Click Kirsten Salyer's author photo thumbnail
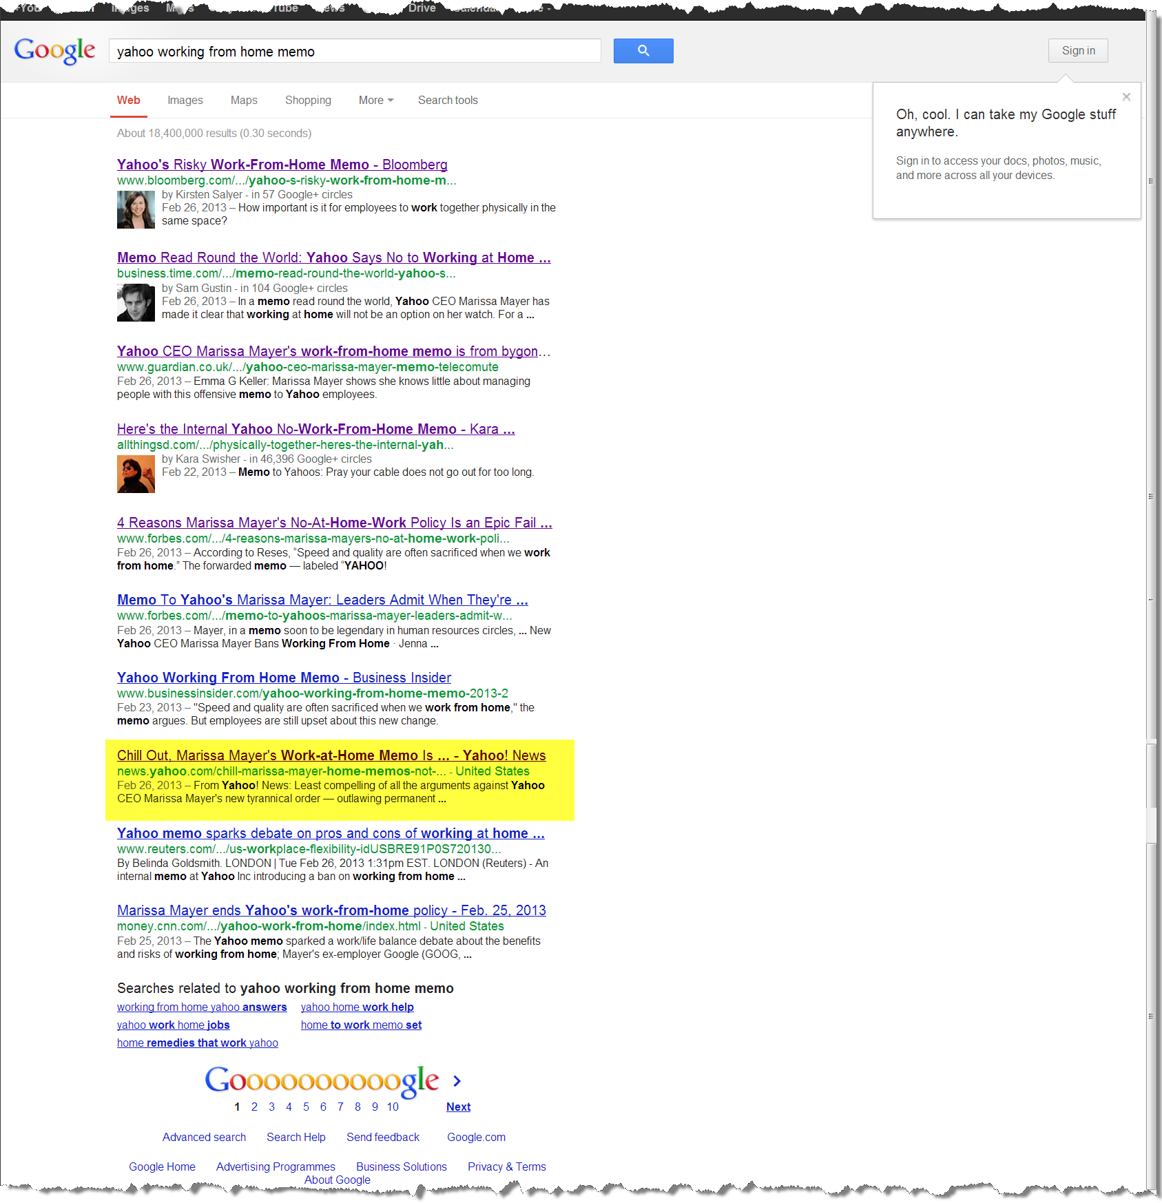The image size is (1162, 1203). 136,209
